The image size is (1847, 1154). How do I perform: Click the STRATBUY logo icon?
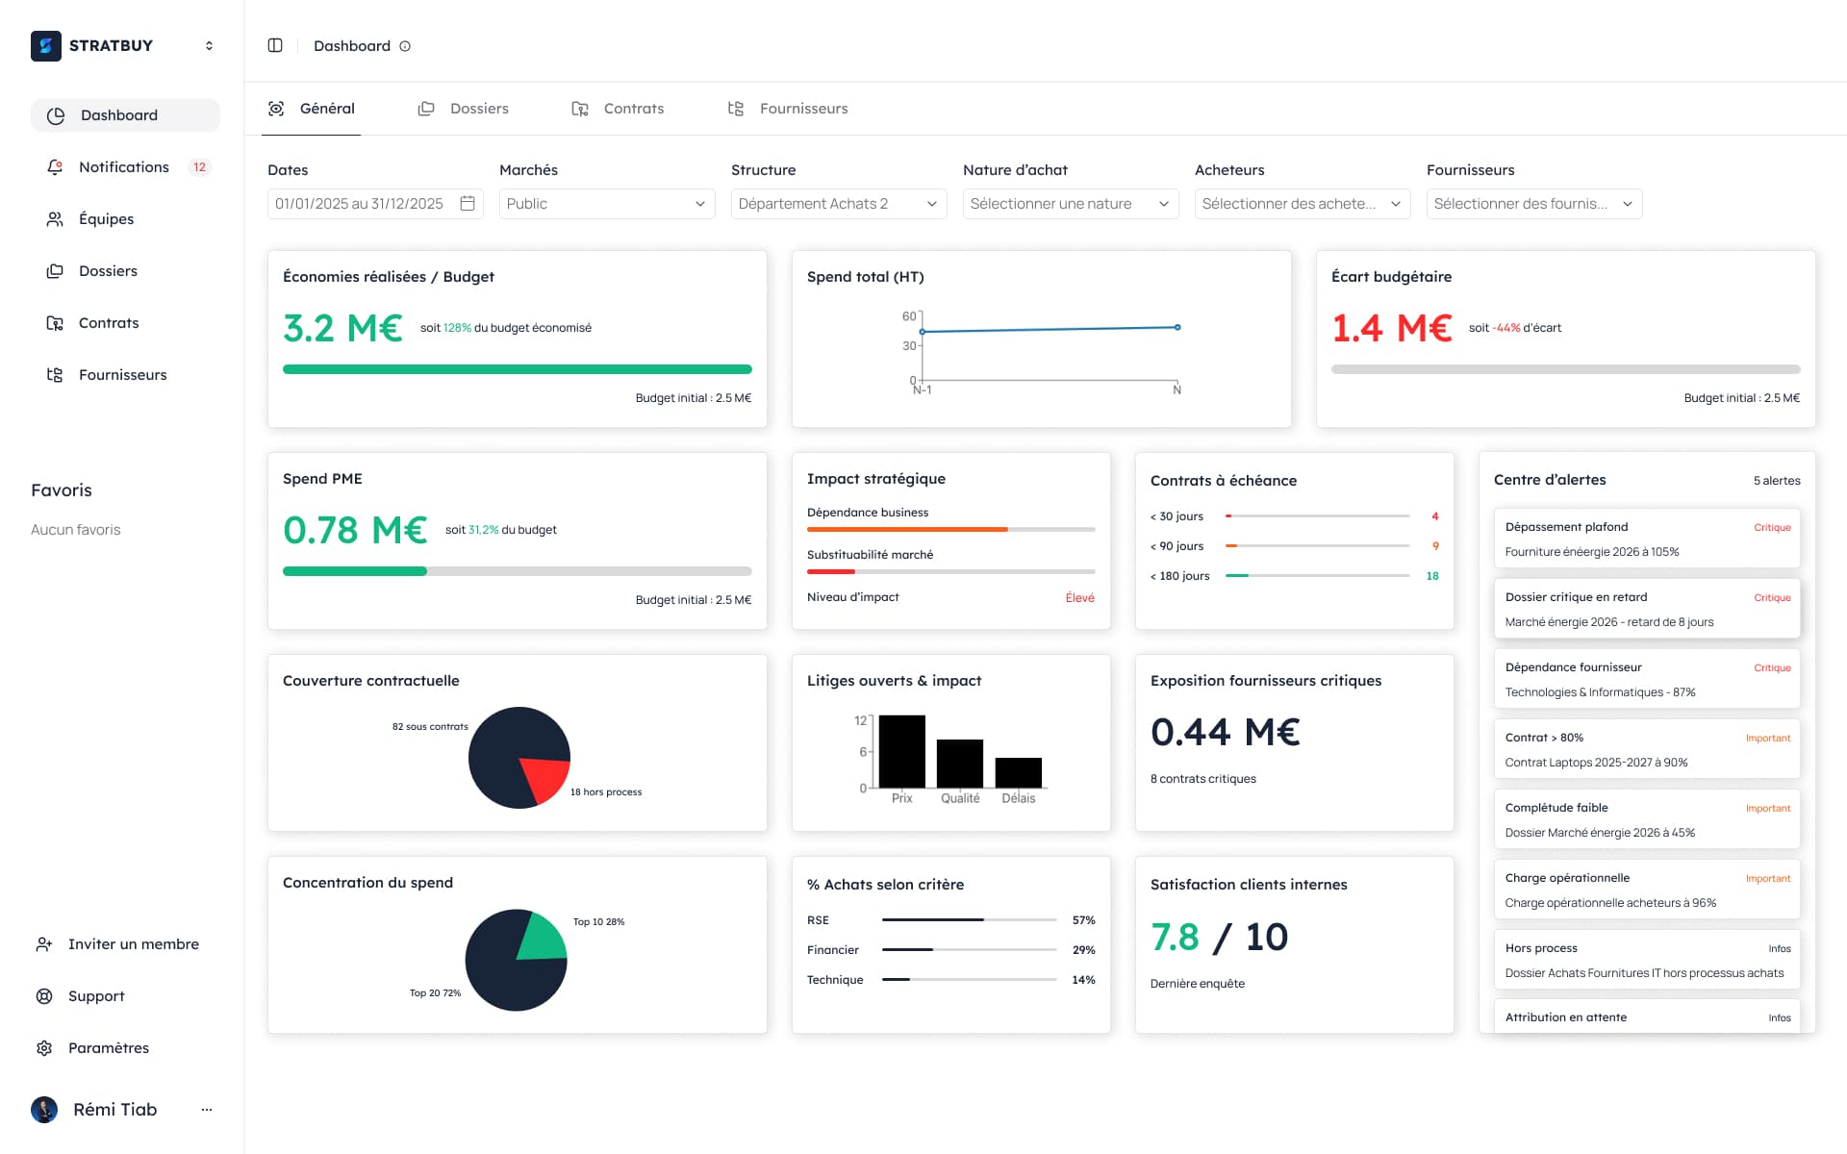(45, 45)
